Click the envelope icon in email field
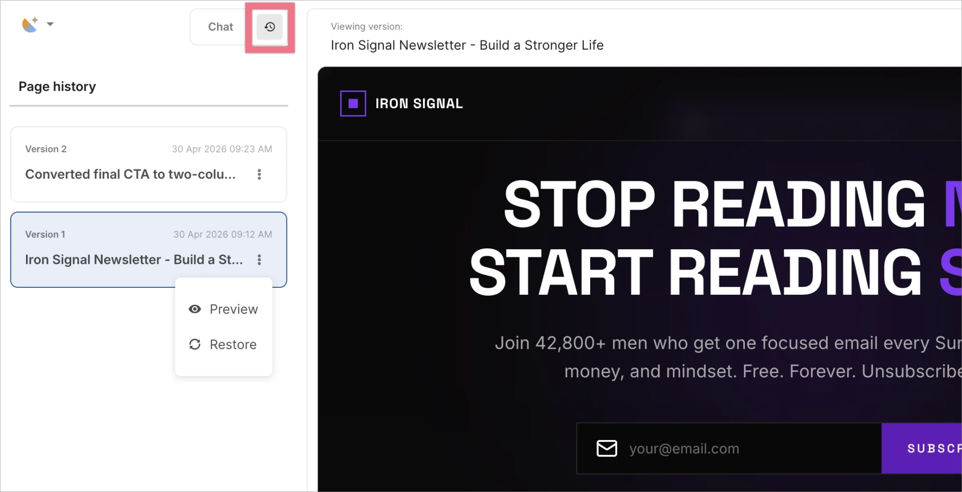 (607, 448)
